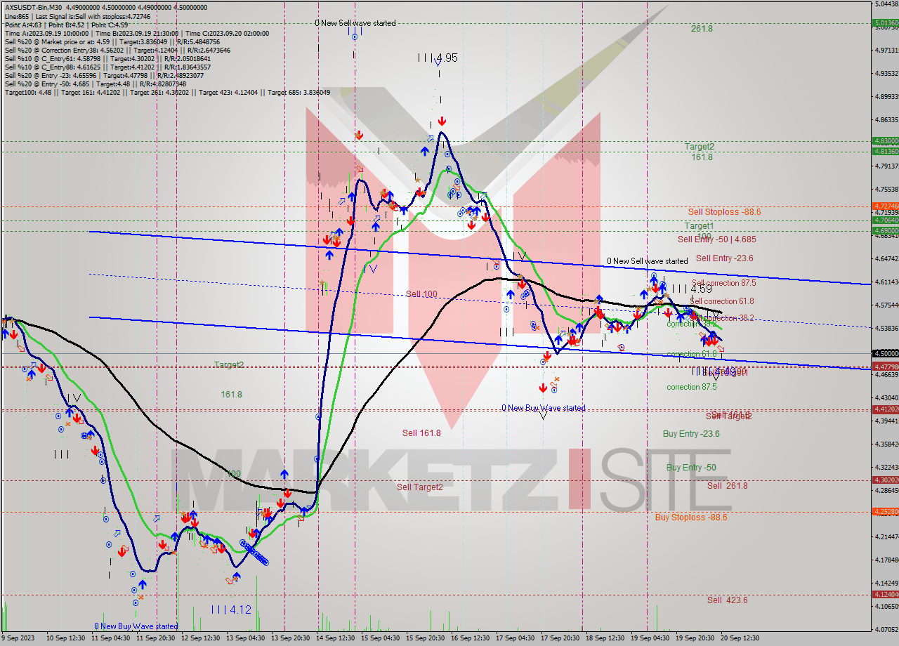Select the orange 4.25280 price tag

885,511
